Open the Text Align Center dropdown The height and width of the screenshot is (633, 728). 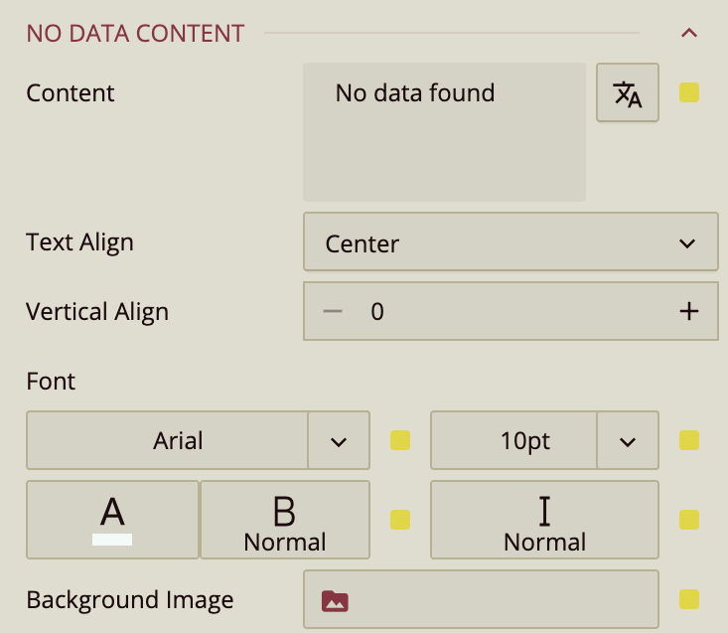coord(510,241)
